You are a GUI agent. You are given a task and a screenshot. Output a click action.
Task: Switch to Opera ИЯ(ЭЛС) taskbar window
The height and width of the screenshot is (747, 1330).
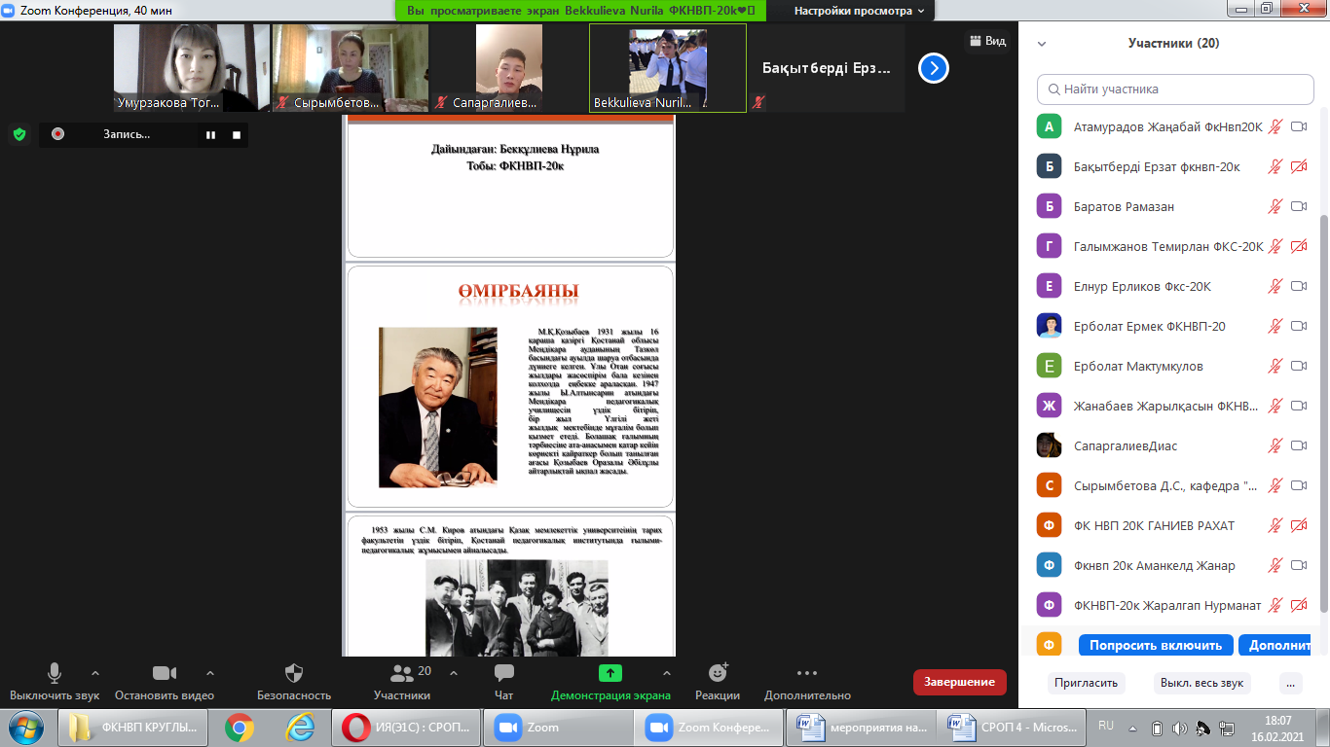(x=407, y=728)
